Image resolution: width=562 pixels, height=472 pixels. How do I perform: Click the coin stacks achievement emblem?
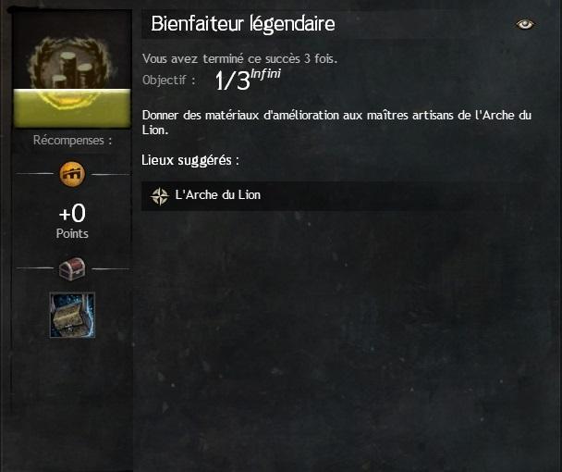(72, 63)
